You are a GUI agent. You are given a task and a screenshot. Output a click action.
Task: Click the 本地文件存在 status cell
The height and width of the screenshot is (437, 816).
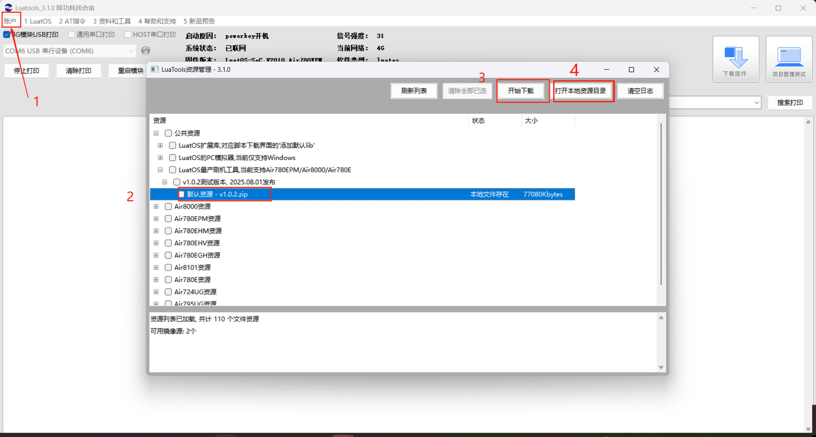[x=489, y=194]
